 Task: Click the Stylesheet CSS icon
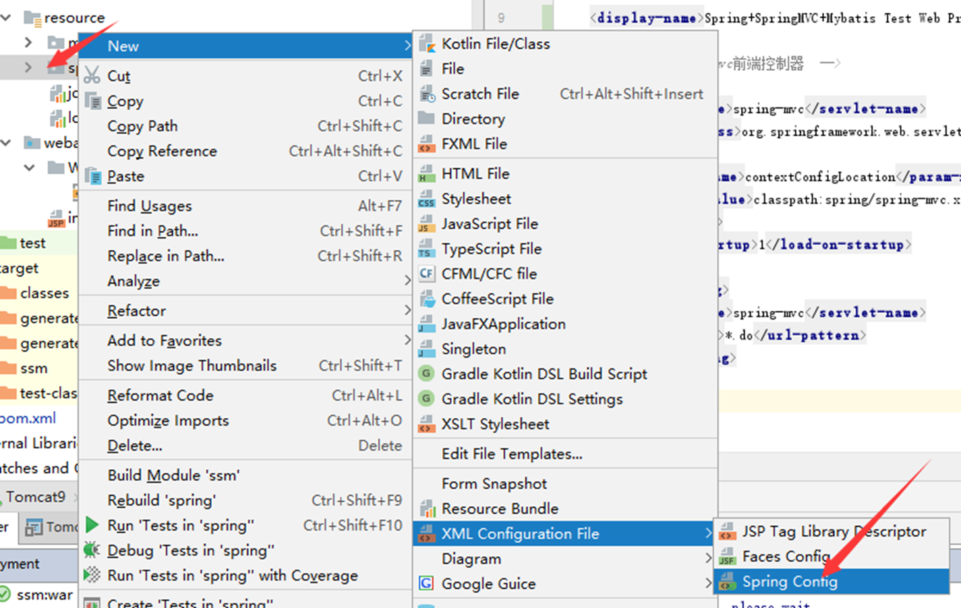tap(426, 199)
